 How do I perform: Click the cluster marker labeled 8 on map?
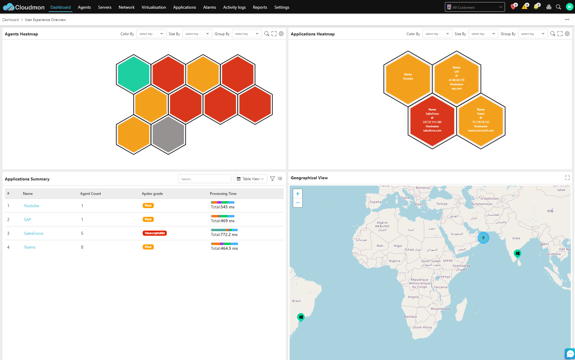pyautogui.click(x=483, y=238)
